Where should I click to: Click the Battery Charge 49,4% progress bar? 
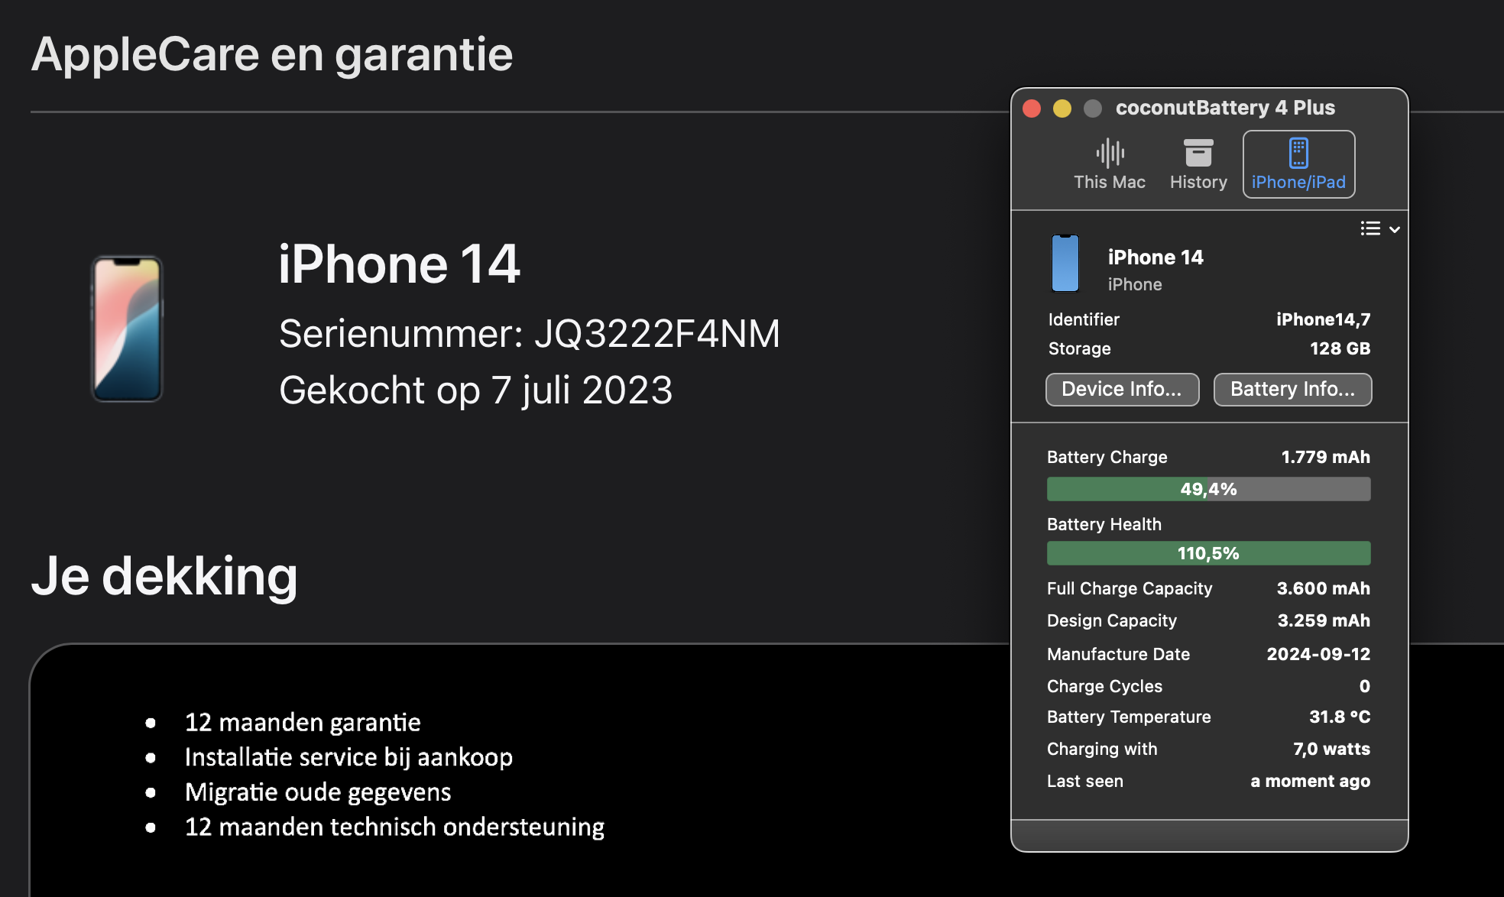(x=1208, y=489)
